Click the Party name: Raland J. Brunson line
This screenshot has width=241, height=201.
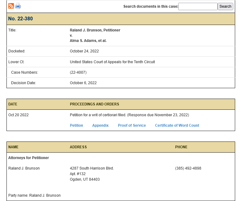tap(34, 195)
